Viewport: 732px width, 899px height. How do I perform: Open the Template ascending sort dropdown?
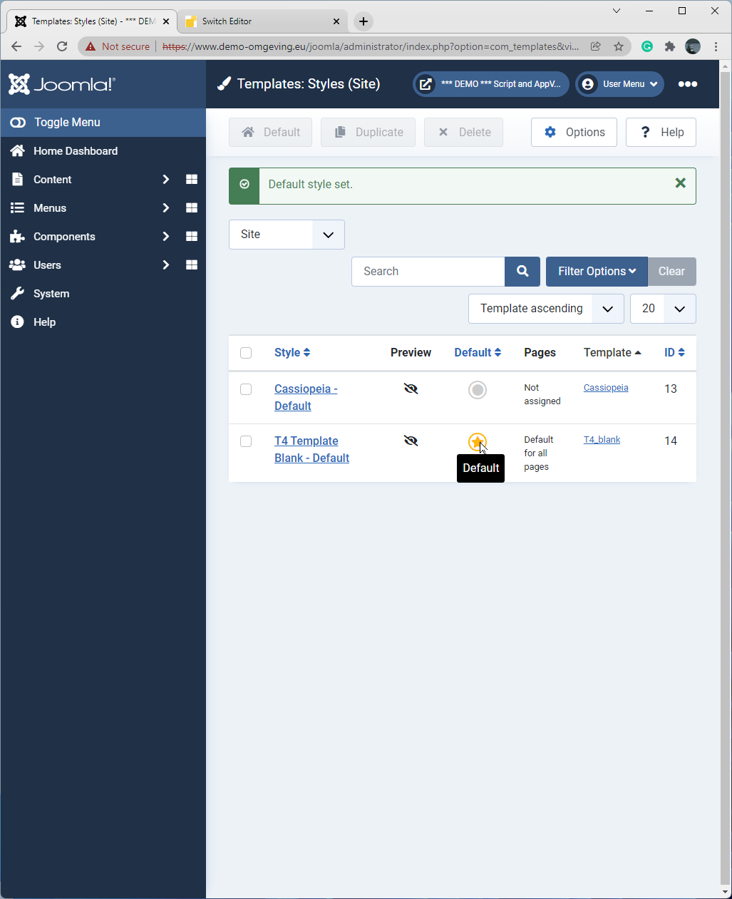(x=546, y=309)
